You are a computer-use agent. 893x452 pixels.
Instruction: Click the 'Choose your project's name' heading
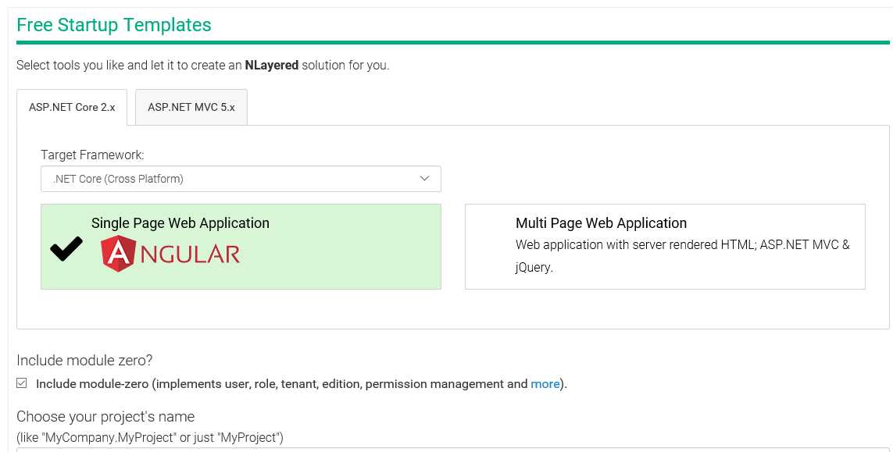pyautogui.click(x=105, y=417)
